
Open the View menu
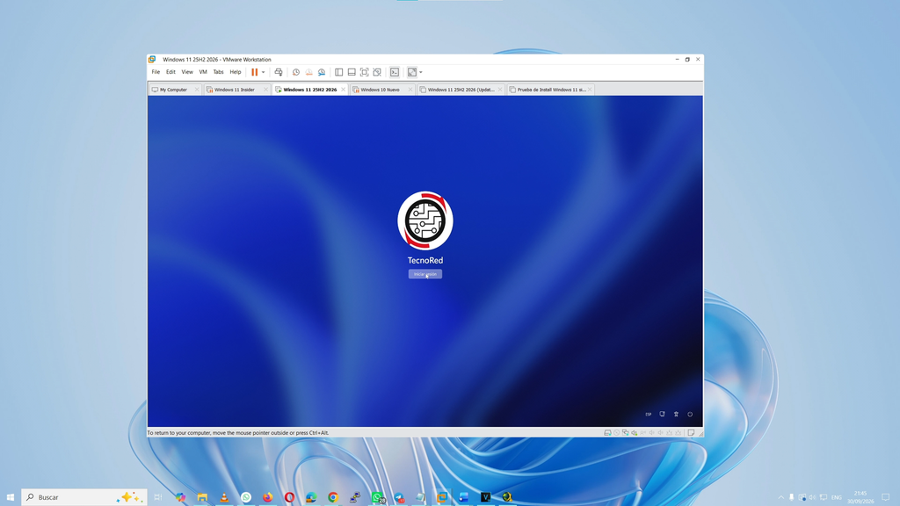point(187,72)
